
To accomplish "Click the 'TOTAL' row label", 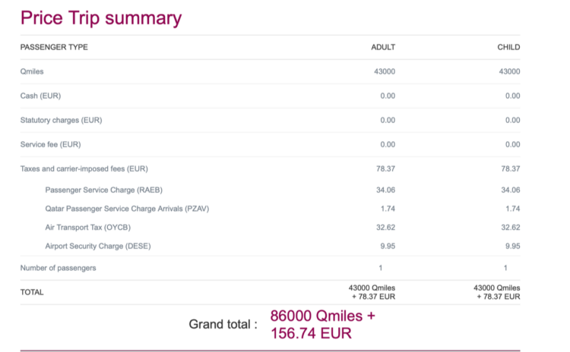I will pyautogui.click(x=32, y=292).
